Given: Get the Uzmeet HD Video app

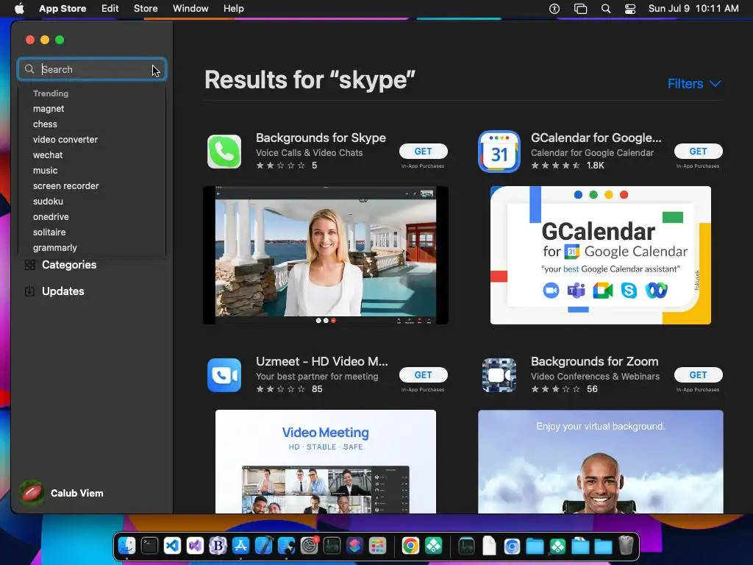Looking at the screenshot, I should 423,374.
